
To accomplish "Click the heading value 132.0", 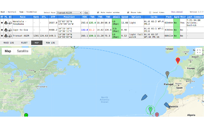I will (84, 30).
